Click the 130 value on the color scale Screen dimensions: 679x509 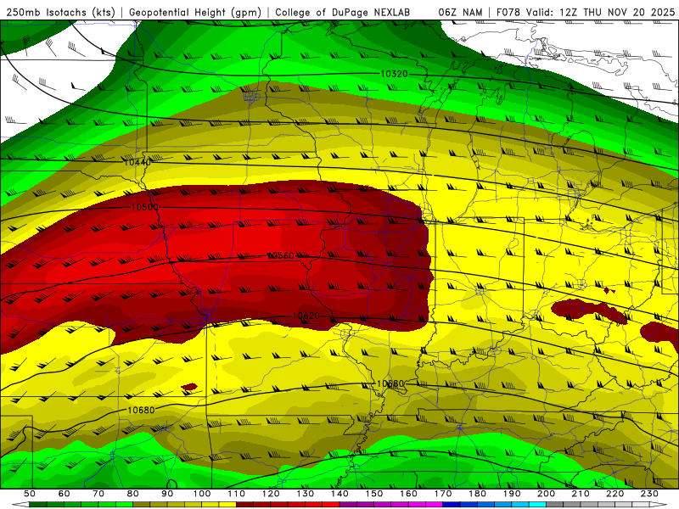305,494
